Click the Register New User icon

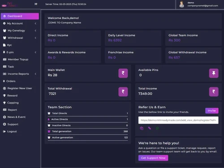click(4, 88)
